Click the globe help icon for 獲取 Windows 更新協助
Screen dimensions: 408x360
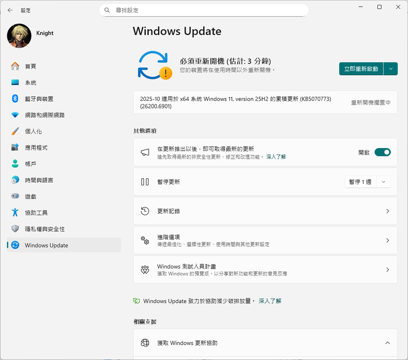tap(145, 343)
